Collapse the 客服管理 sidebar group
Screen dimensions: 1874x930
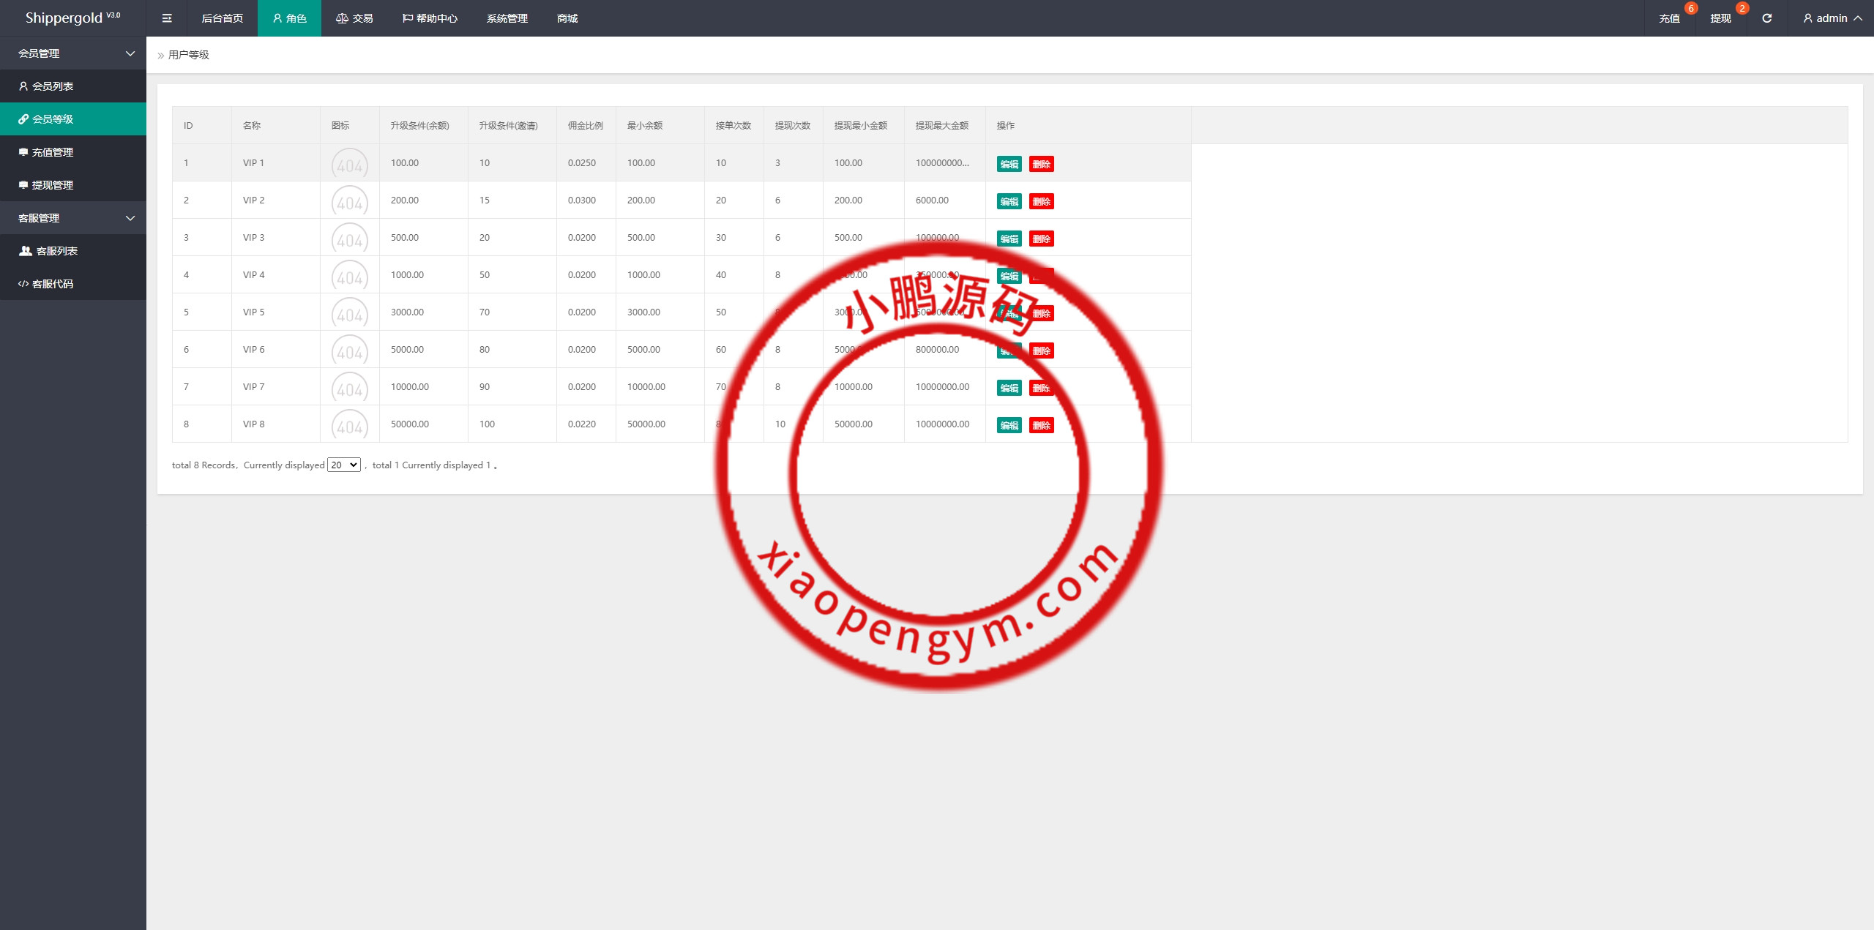point(73,218)
